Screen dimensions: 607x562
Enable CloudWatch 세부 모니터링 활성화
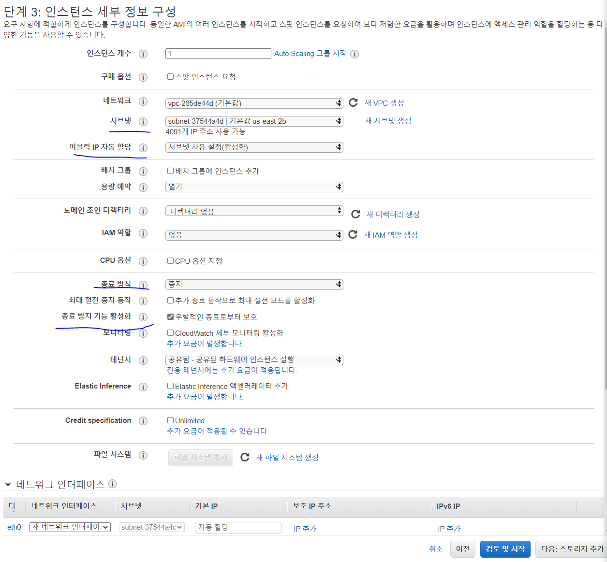(170, 332)
